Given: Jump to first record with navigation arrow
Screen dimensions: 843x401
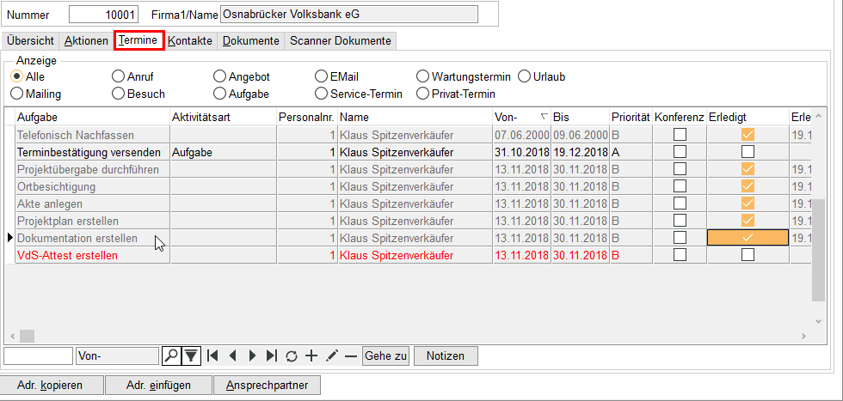Looking at the screenshot, I should (212, 355).
